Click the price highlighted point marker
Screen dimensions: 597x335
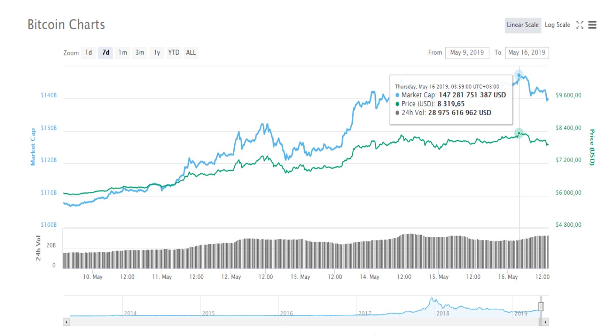[x=519, y=133]
